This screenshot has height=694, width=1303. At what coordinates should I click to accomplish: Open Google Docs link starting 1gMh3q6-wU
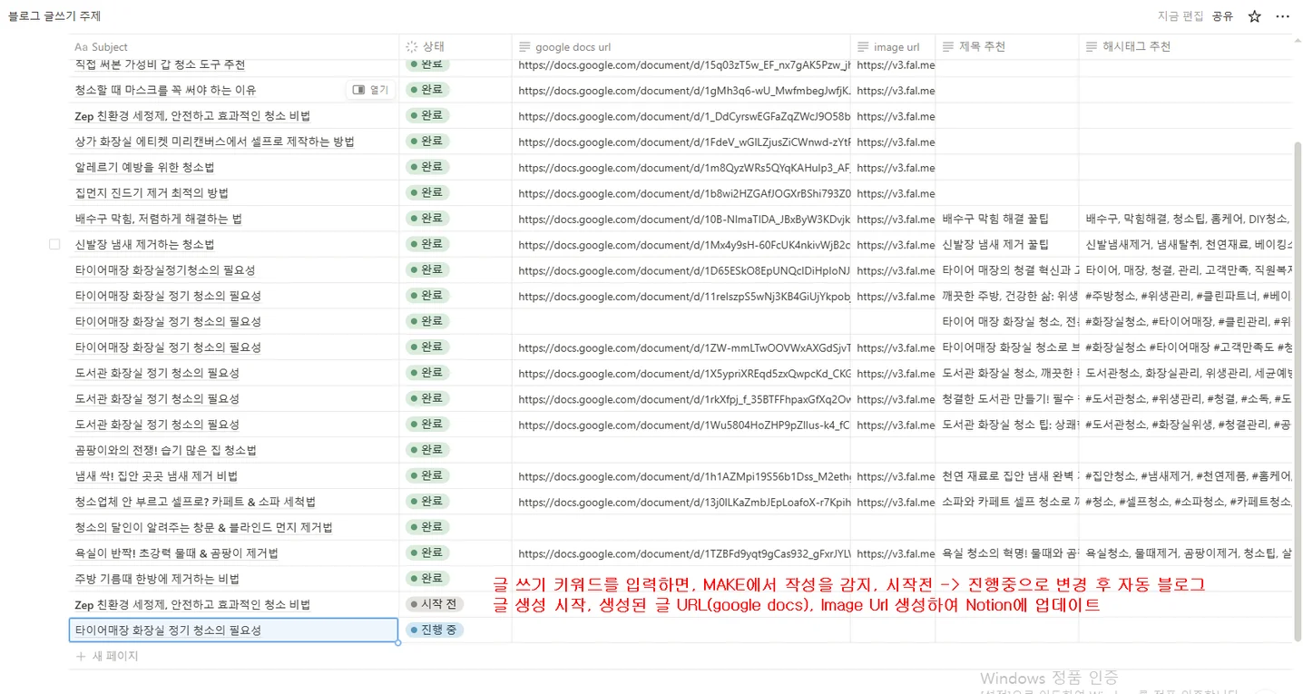(x=684, y=91)
